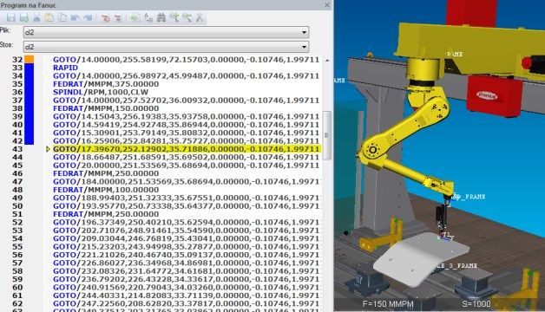
Task: Select line 44 GOTO/18.66487
Action: (x=186, y=157)
